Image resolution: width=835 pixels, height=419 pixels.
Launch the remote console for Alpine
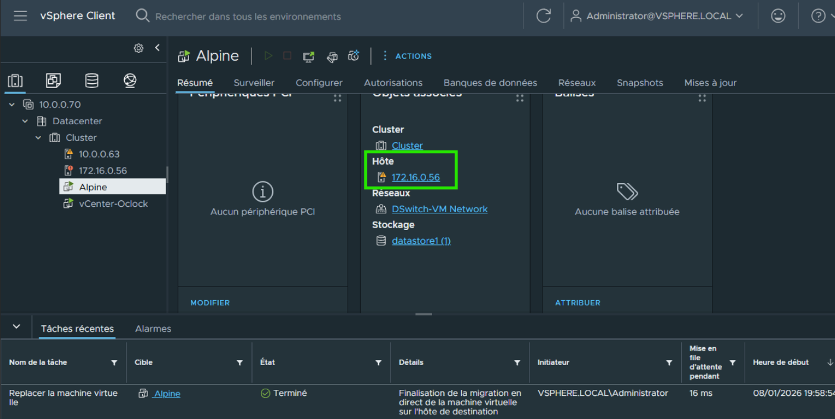308,56
